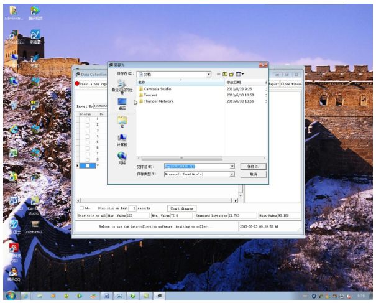Expand the save type Microsoft Excel dropdown
Image resolution: width=376 pixels, height=303 pixels.
coord(232,175)
